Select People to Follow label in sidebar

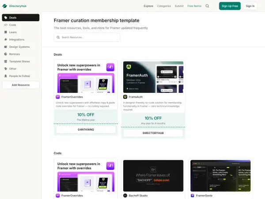coord(19,76)
